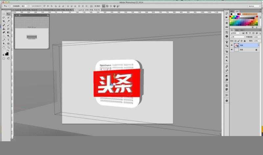Select the Eyedropper tool
The image size is (263, 155).
click(8, 21)
